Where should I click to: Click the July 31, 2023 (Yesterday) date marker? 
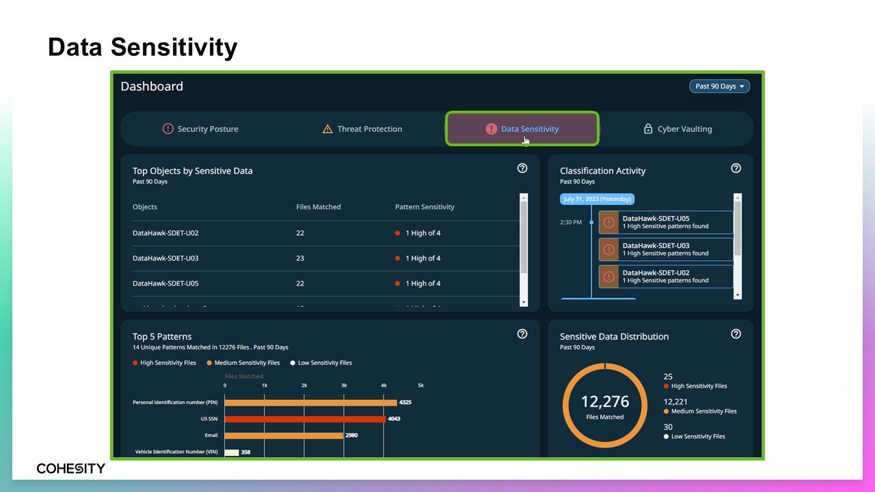tap(597, 200)
